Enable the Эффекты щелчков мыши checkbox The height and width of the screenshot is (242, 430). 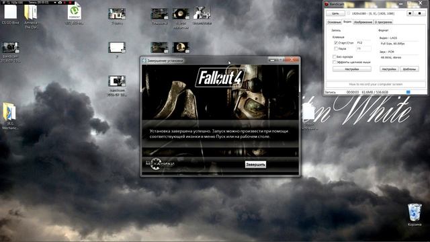point(334,63)
